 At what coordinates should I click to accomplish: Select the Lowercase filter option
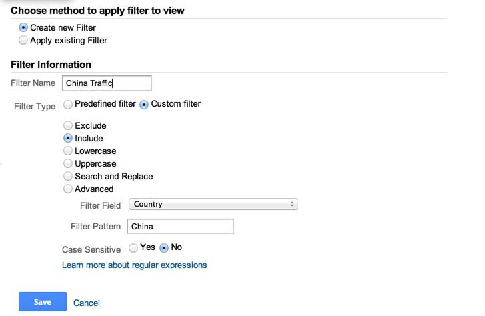coord(68,151)
